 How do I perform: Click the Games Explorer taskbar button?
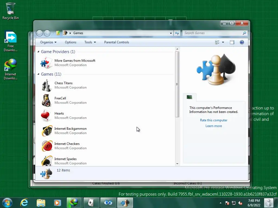125,203
